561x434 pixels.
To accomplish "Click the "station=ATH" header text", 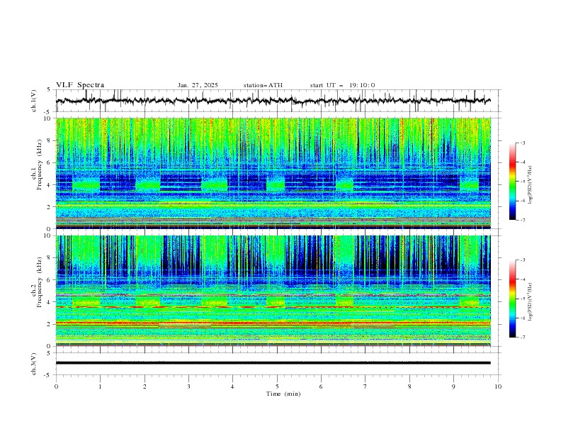I will tap(263, 85).
